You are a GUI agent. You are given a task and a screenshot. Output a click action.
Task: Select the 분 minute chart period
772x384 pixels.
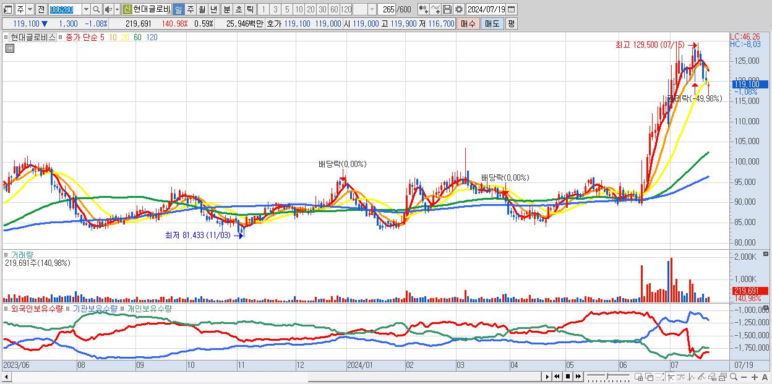click(226, 10)
